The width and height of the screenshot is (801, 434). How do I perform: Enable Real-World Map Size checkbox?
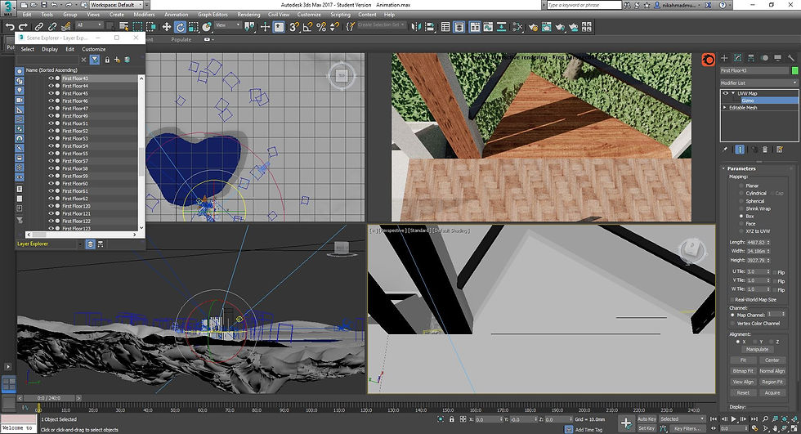coord(732,300)
